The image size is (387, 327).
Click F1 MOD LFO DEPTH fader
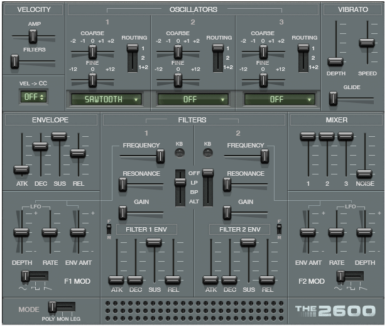click(x=21, y=232)
